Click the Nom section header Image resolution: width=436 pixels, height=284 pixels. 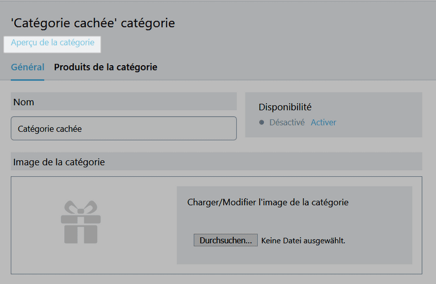[124, 102]
